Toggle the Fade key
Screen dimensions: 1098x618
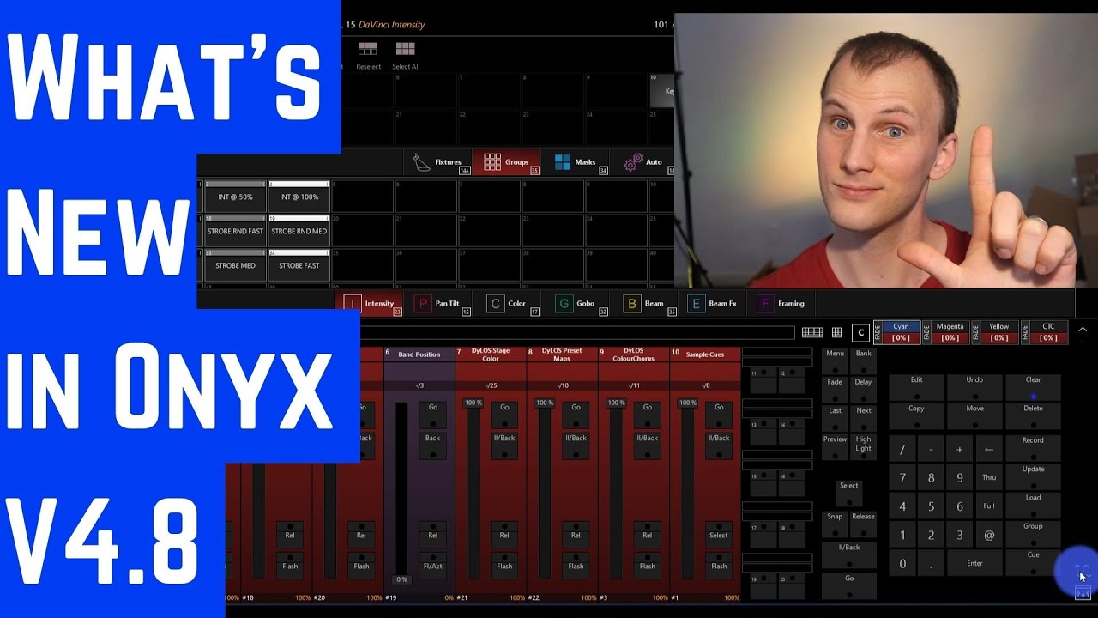point(836,389)
